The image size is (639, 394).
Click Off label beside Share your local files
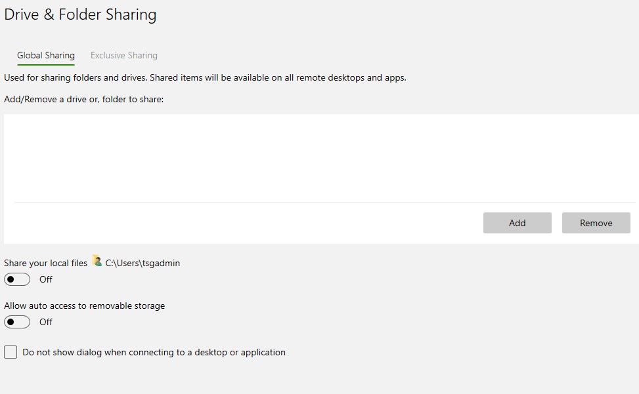(x=46, y=280)
